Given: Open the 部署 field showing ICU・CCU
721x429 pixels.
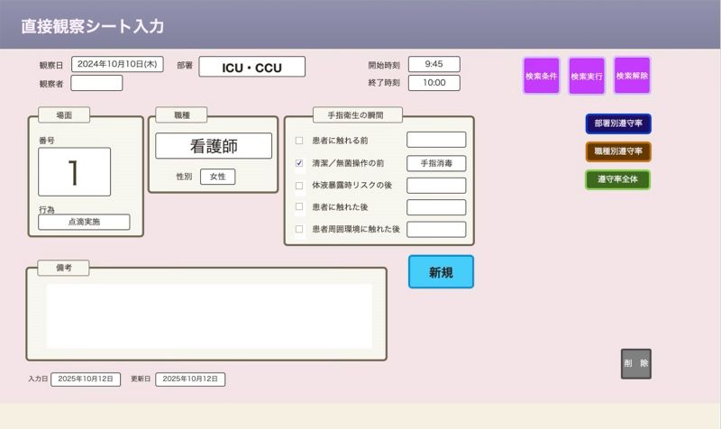Looking at the screenshot, I should [x=251, y=68].
